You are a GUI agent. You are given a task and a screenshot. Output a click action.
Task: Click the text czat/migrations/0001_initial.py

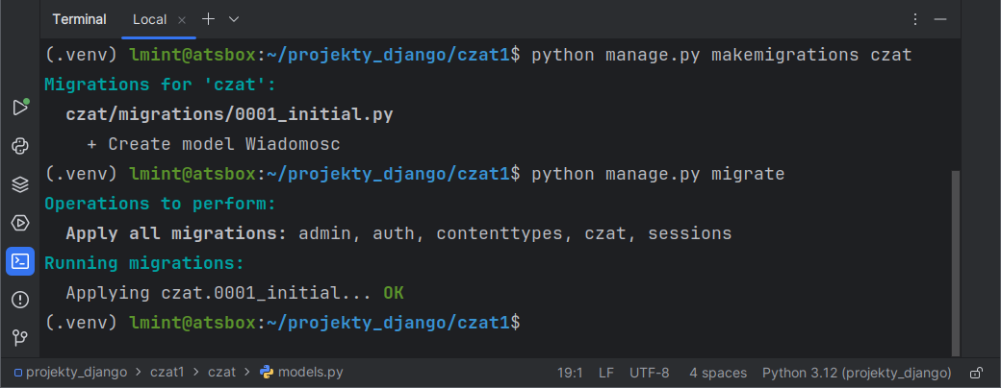coord(229,114)
